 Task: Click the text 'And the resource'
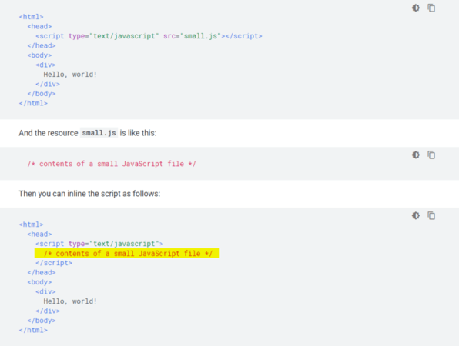coord(49,133)
